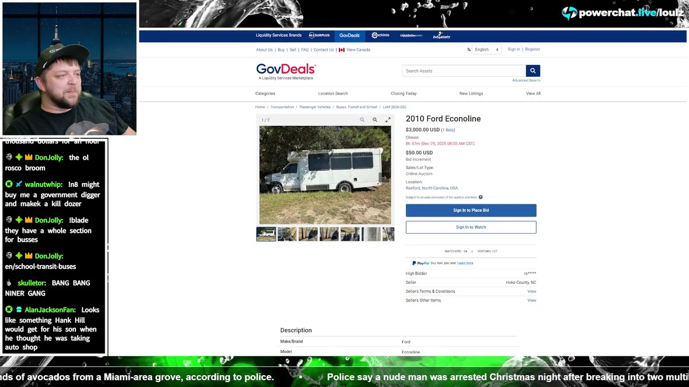The height and width of the screenshot is (387, 689).
Task: Select the second image thumbnail
Action: coord(287,234)
